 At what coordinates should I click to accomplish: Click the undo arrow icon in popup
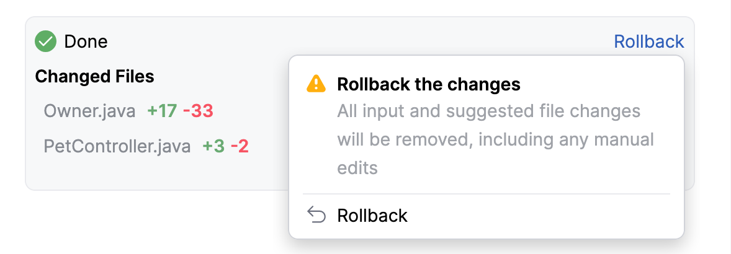coord(316,216)
